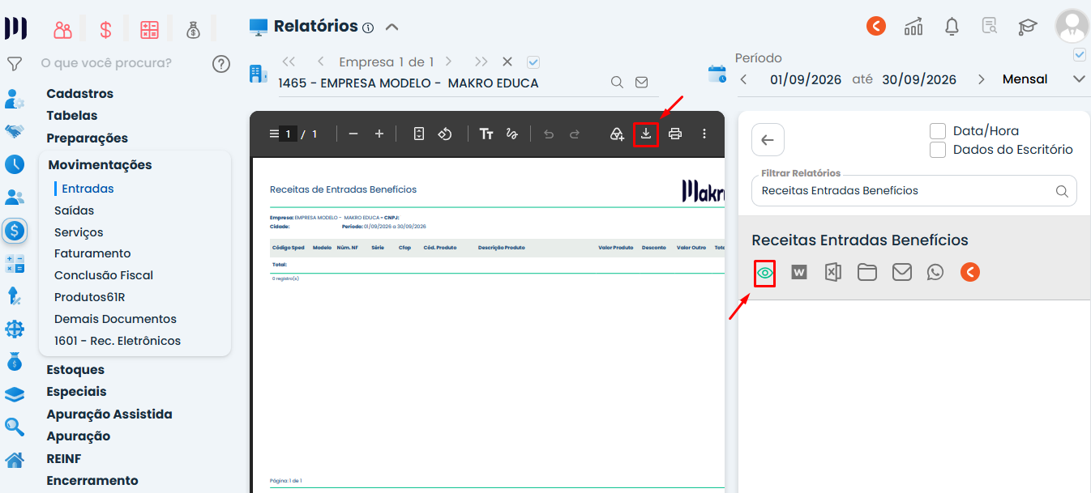Download the PDF report
The width and height of the screenshot is (1091, 493).
point(646,134)
